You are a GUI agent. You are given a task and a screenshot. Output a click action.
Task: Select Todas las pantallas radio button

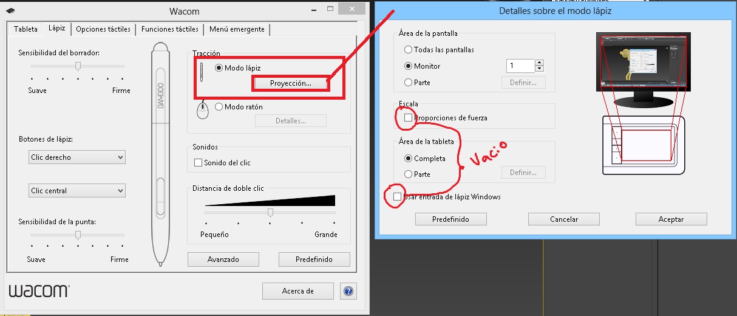pyautogui.click(x=408, y=50)
